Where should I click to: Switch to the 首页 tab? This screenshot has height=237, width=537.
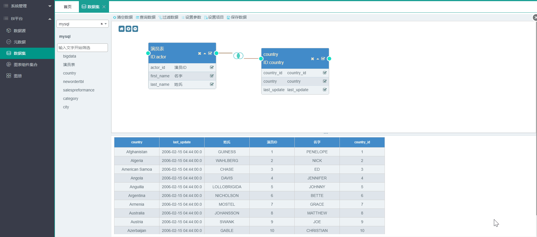(x=67, y=7)
